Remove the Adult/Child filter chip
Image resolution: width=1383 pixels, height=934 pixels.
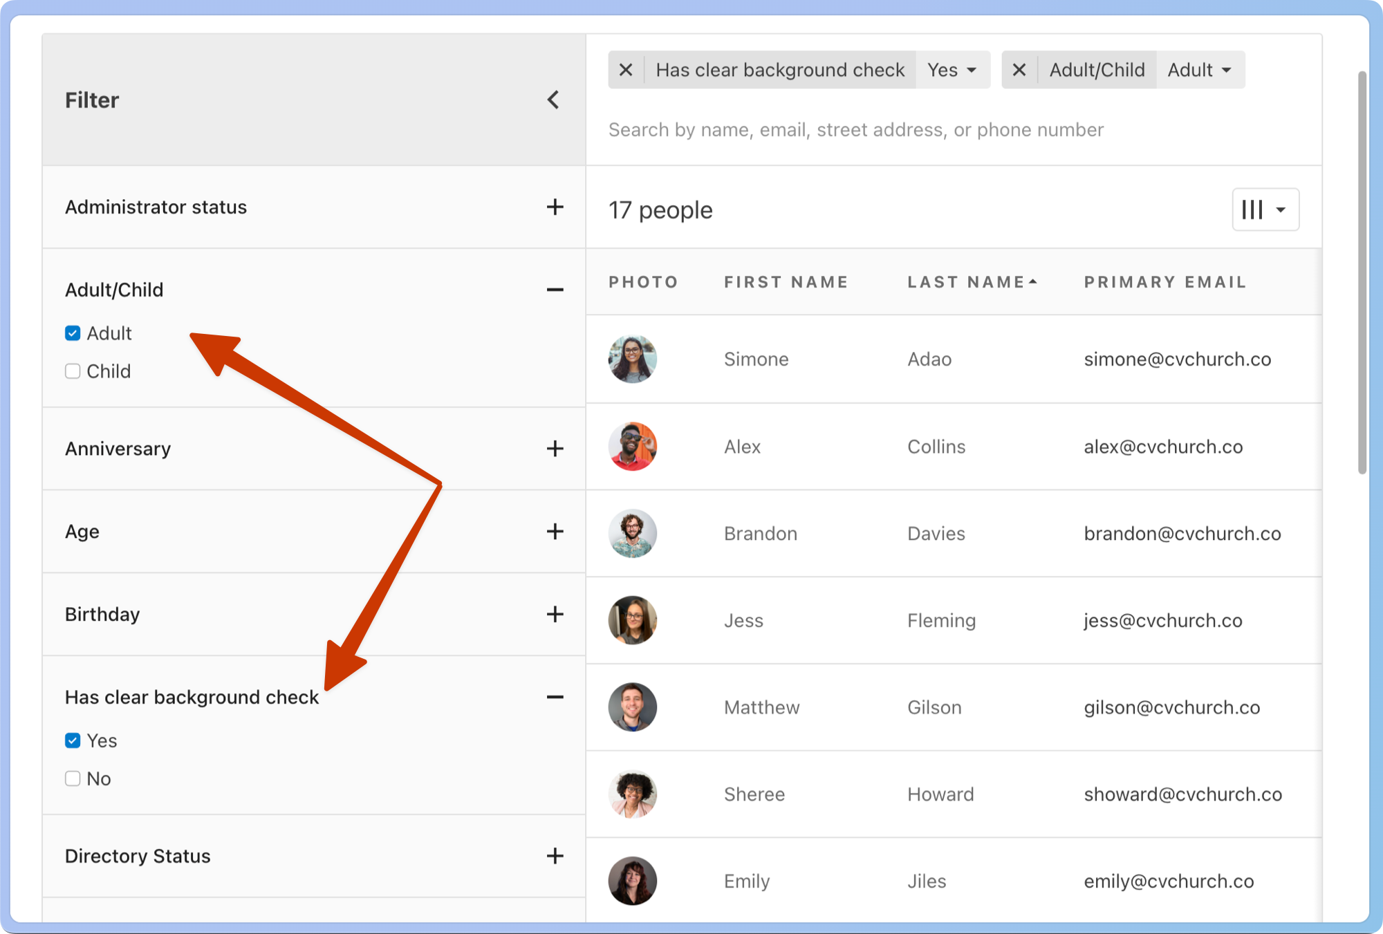pos(1019,70)
